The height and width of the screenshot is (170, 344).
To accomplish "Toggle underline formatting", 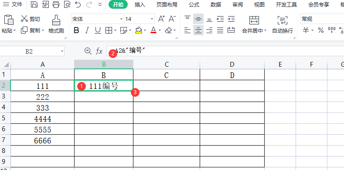I will click(98, 30).
